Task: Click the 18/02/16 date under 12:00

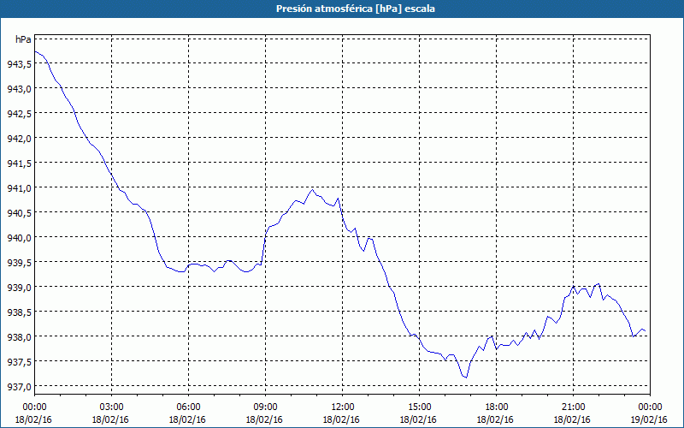Action: 341,419
